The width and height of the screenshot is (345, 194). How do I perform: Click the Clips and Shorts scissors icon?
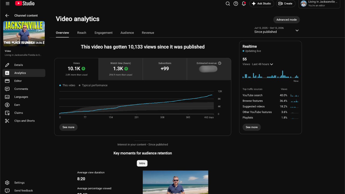[7, 121]
